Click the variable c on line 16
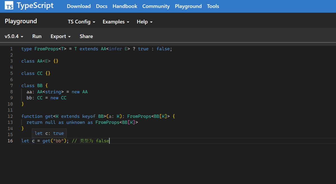This screenshot has height=184, width=336. 33,141
